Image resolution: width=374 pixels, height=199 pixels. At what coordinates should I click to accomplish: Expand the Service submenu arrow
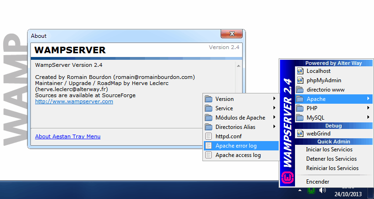coord(274,108)
